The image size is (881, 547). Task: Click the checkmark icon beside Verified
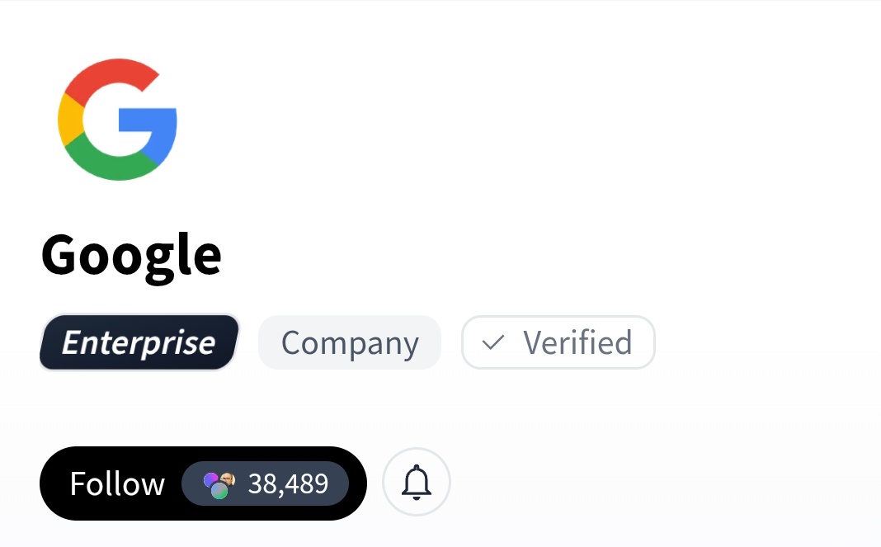(x=492, y=342)
